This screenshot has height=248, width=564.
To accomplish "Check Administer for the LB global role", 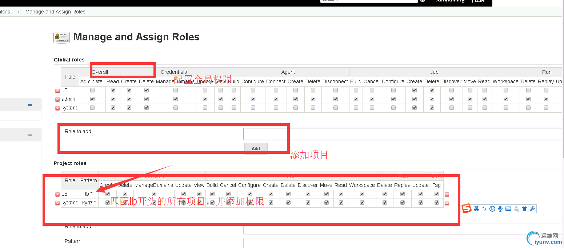I will [x=92, y=90].
